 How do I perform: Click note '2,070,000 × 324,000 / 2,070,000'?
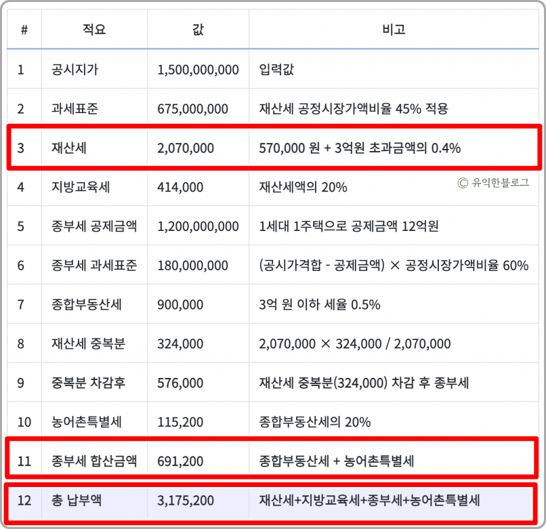355,344
